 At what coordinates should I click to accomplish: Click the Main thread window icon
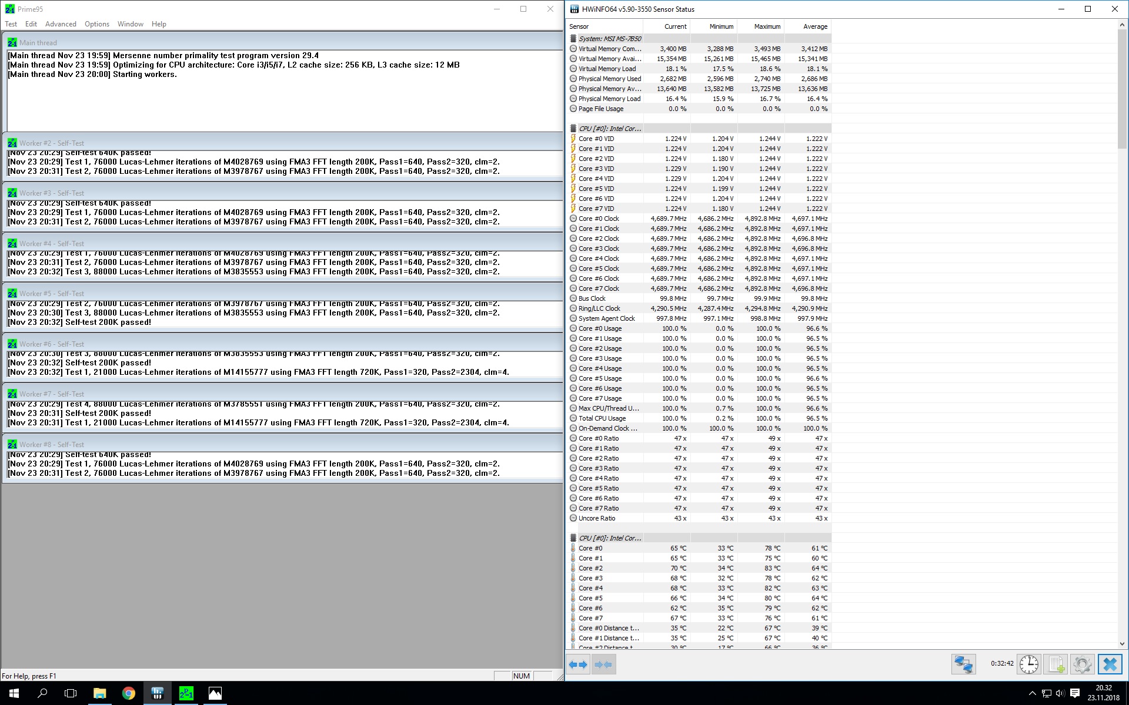pos(12,42)
